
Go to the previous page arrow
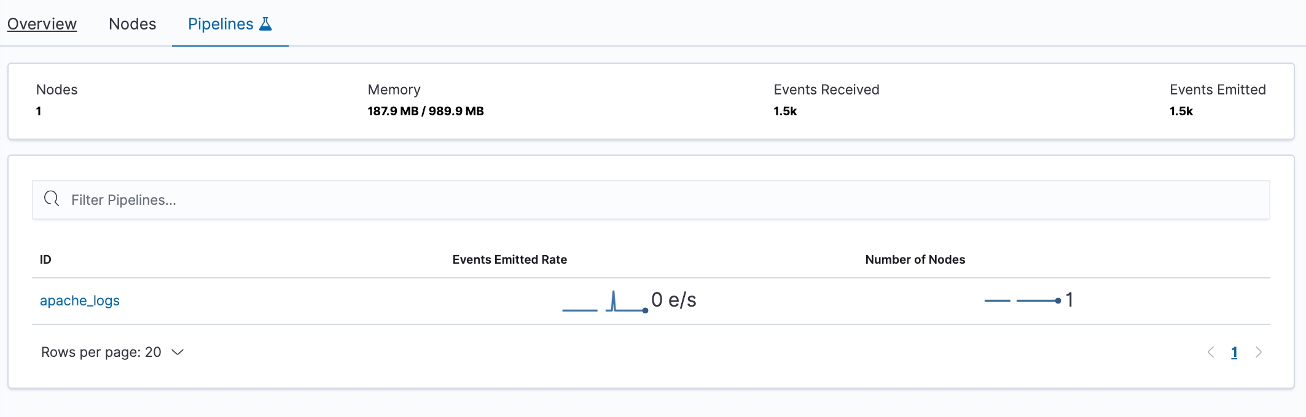coord(1211,352)
